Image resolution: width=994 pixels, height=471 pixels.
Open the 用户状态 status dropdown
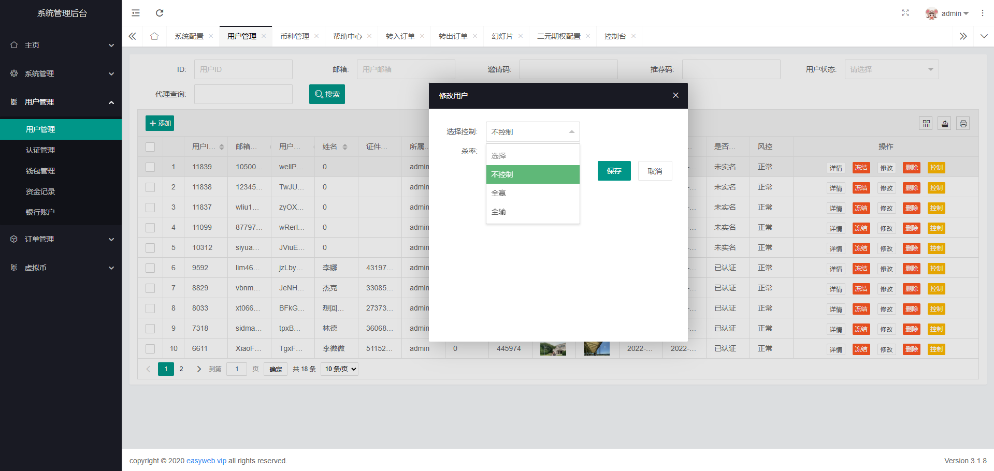tap(891, 69)
